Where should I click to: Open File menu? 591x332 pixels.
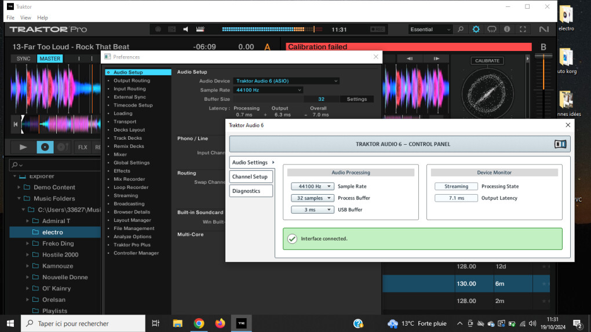tap(10, 18)
